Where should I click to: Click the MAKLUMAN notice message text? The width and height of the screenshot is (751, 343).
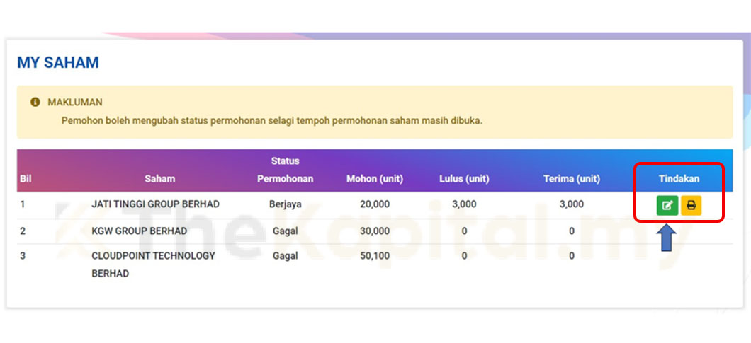click(x=271, y=120)
